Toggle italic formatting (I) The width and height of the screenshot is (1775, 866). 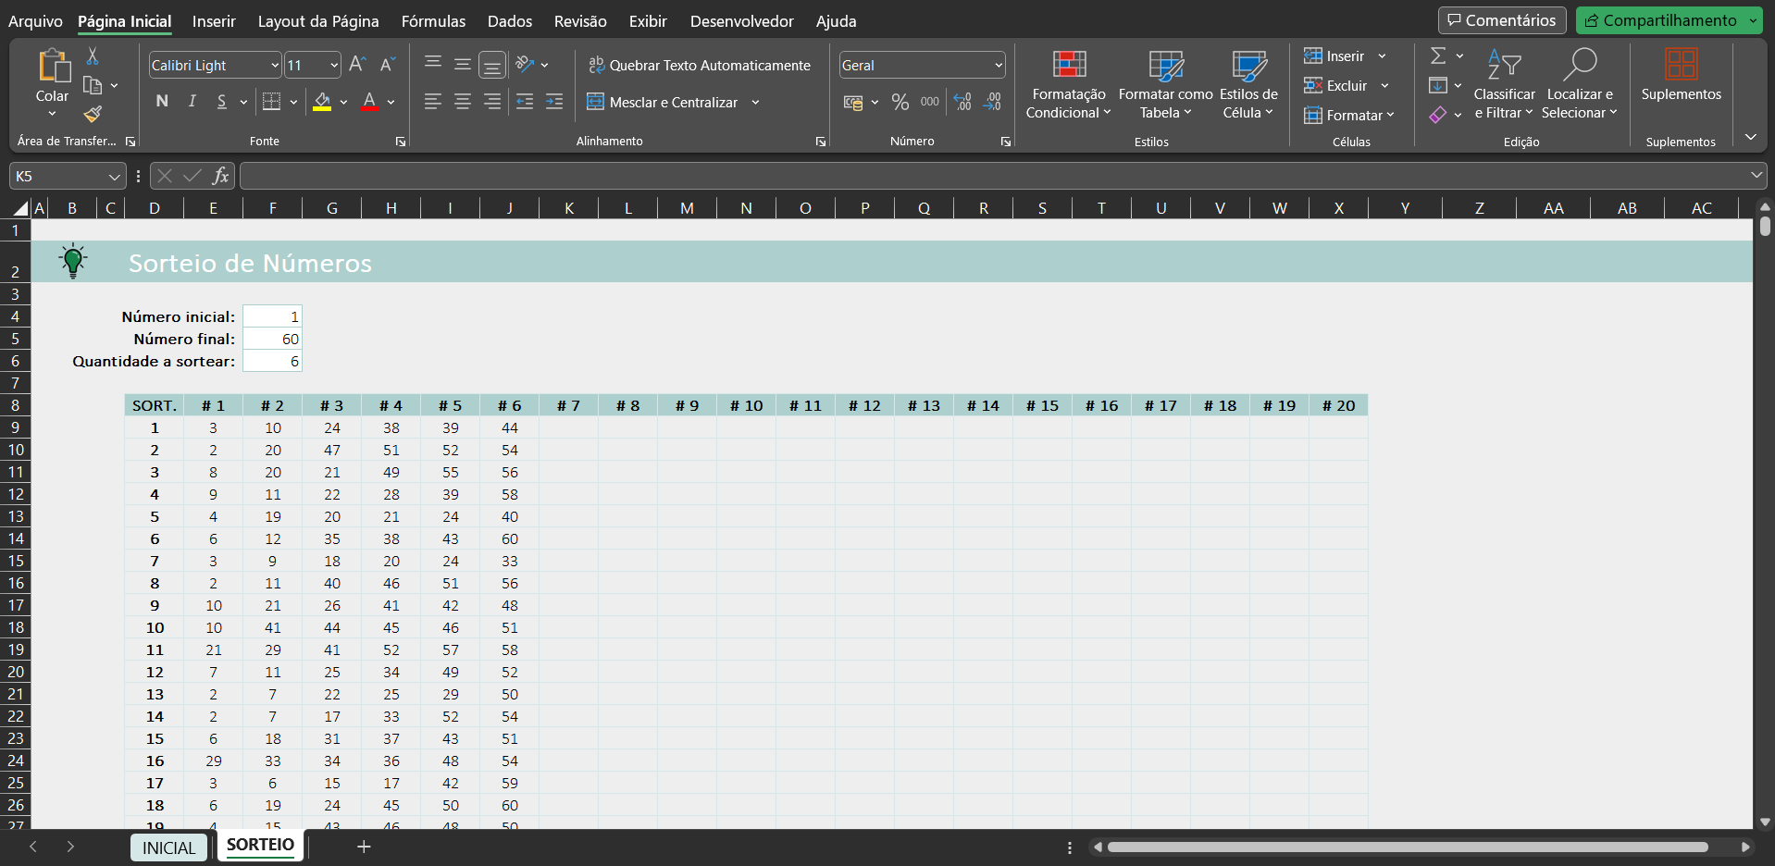pyautogui.click(x=192, y=102)
